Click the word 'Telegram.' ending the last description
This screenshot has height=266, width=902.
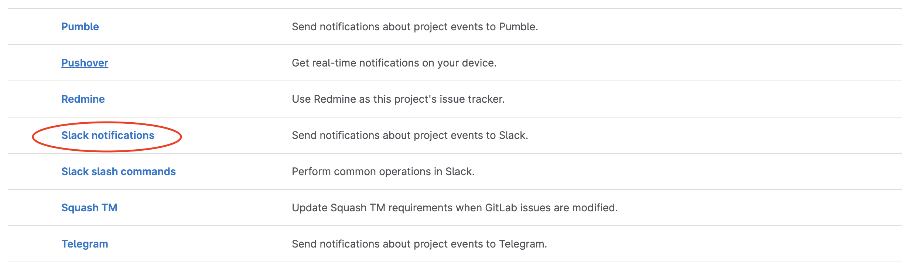click(523, 244)
